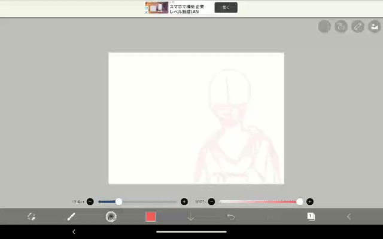The width and height of the screenshot is (383, 239).
Task: Click the red opacity slider
Action: click(260, 202)
